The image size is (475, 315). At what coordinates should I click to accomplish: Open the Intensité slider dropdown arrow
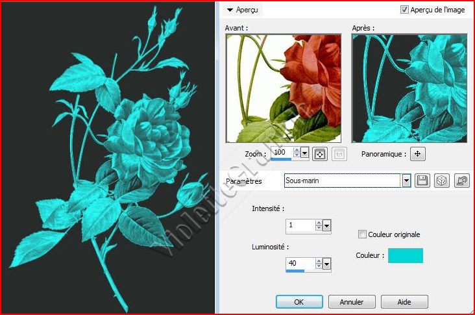[326, 225]
